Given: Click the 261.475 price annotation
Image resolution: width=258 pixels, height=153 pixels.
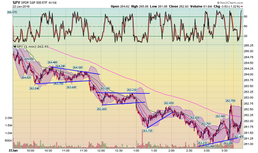Looking at the screenshot, I should [239, 136].
